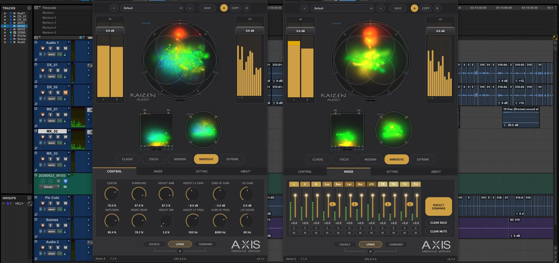Arm record on the MX_03 track
The width and height of the screenshot is (559, 263).
[43, 159]
